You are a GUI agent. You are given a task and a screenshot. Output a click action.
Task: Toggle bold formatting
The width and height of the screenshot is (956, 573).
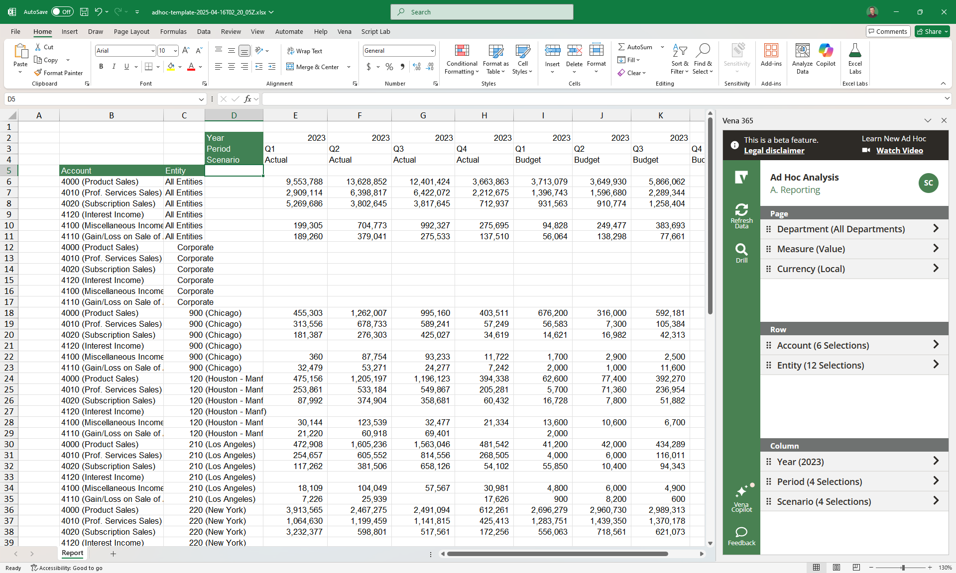click(x=101, y=66)
